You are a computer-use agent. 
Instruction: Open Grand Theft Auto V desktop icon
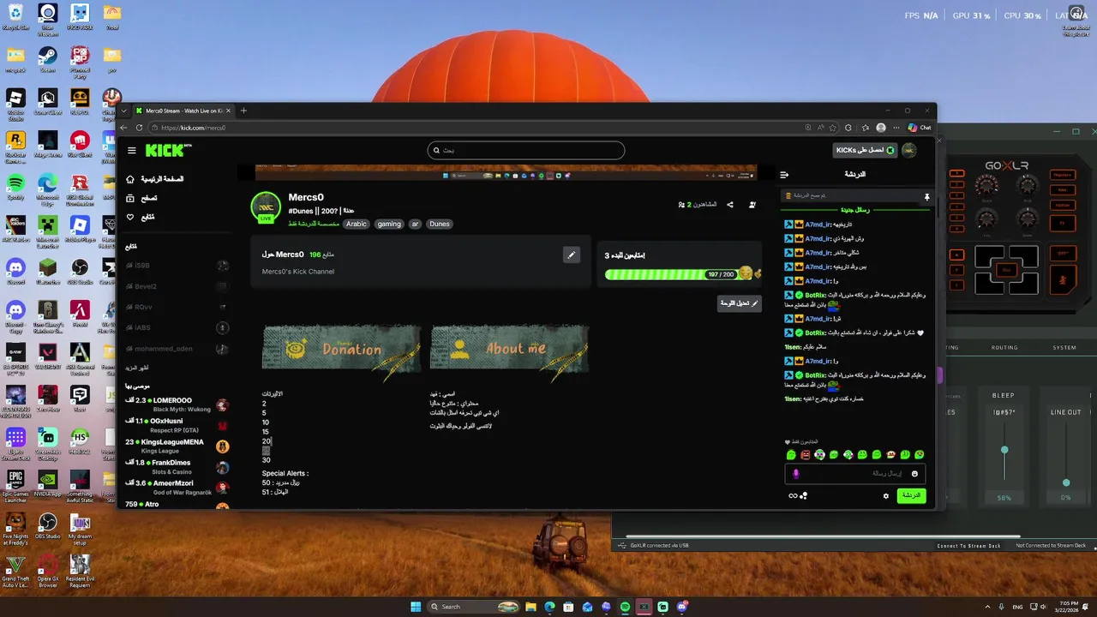[15, 568]
